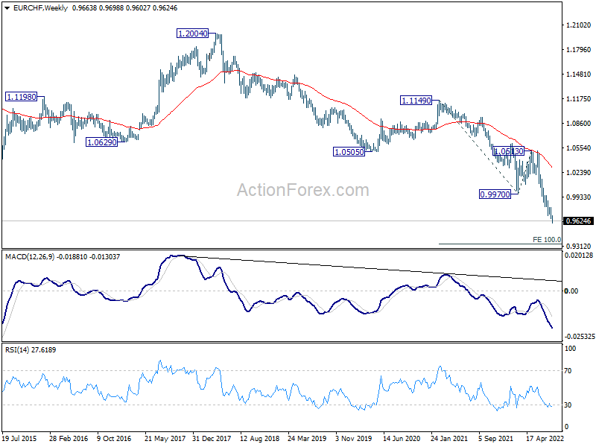Select the 1.11980 price label
Viewport: 596px width, 447px height.
point(22,97)
